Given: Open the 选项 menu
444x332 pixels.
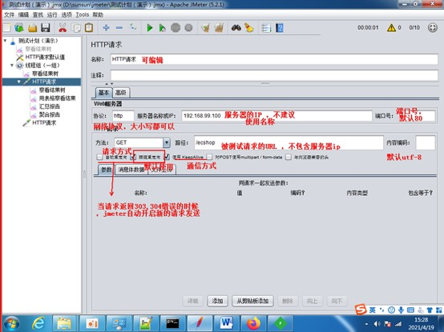Looking at the screenshot, I should 67,15.
